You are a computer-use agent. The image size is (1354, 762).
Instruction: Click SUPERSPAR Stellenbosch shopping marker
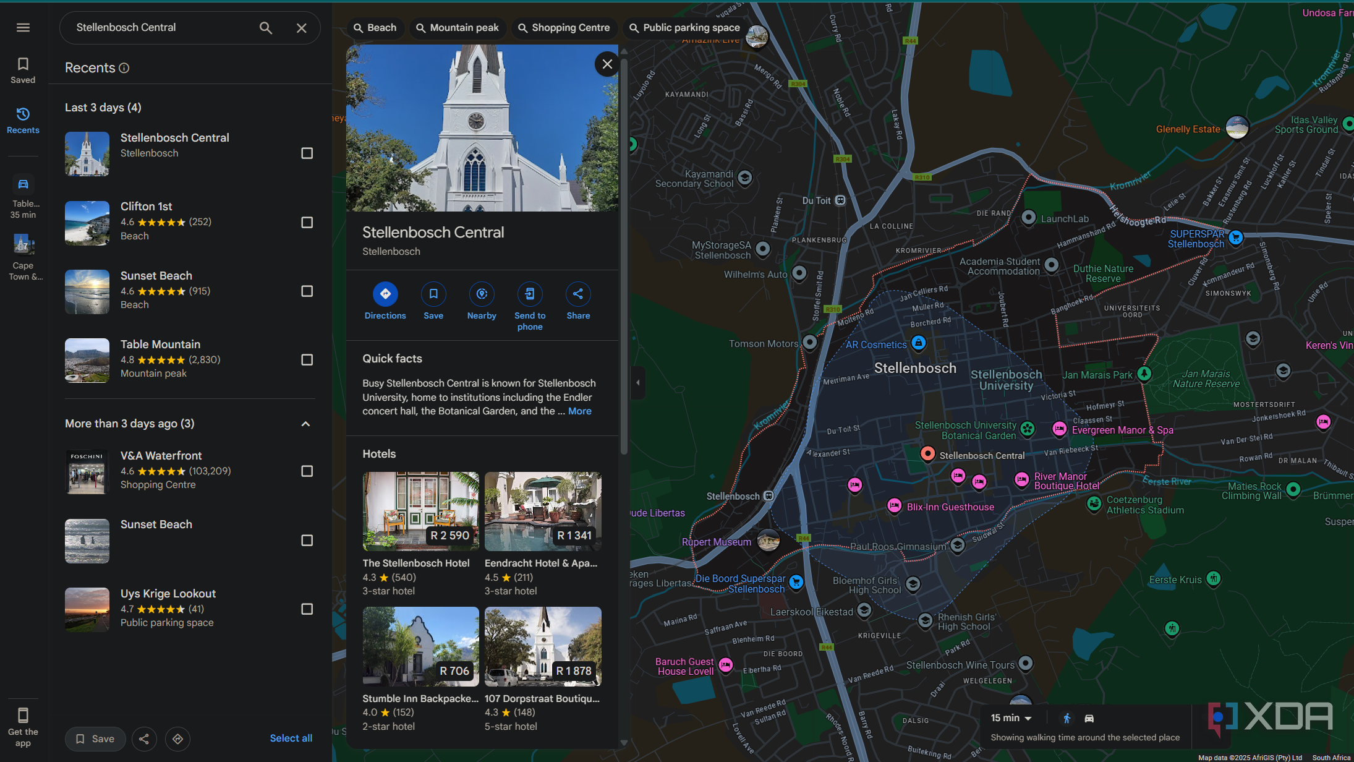[1235, 238]
